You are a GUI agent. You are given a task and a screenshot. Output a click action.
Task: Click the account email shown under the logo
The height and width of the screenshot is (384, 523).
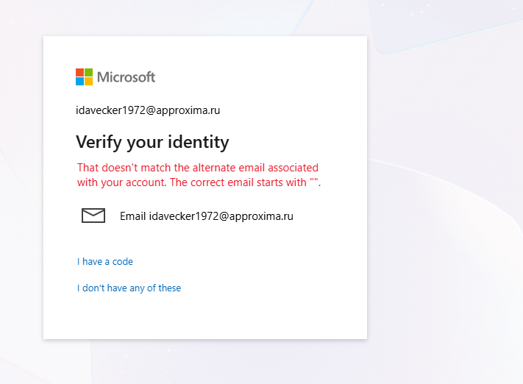pyautogui.click(x=148, y=110)
